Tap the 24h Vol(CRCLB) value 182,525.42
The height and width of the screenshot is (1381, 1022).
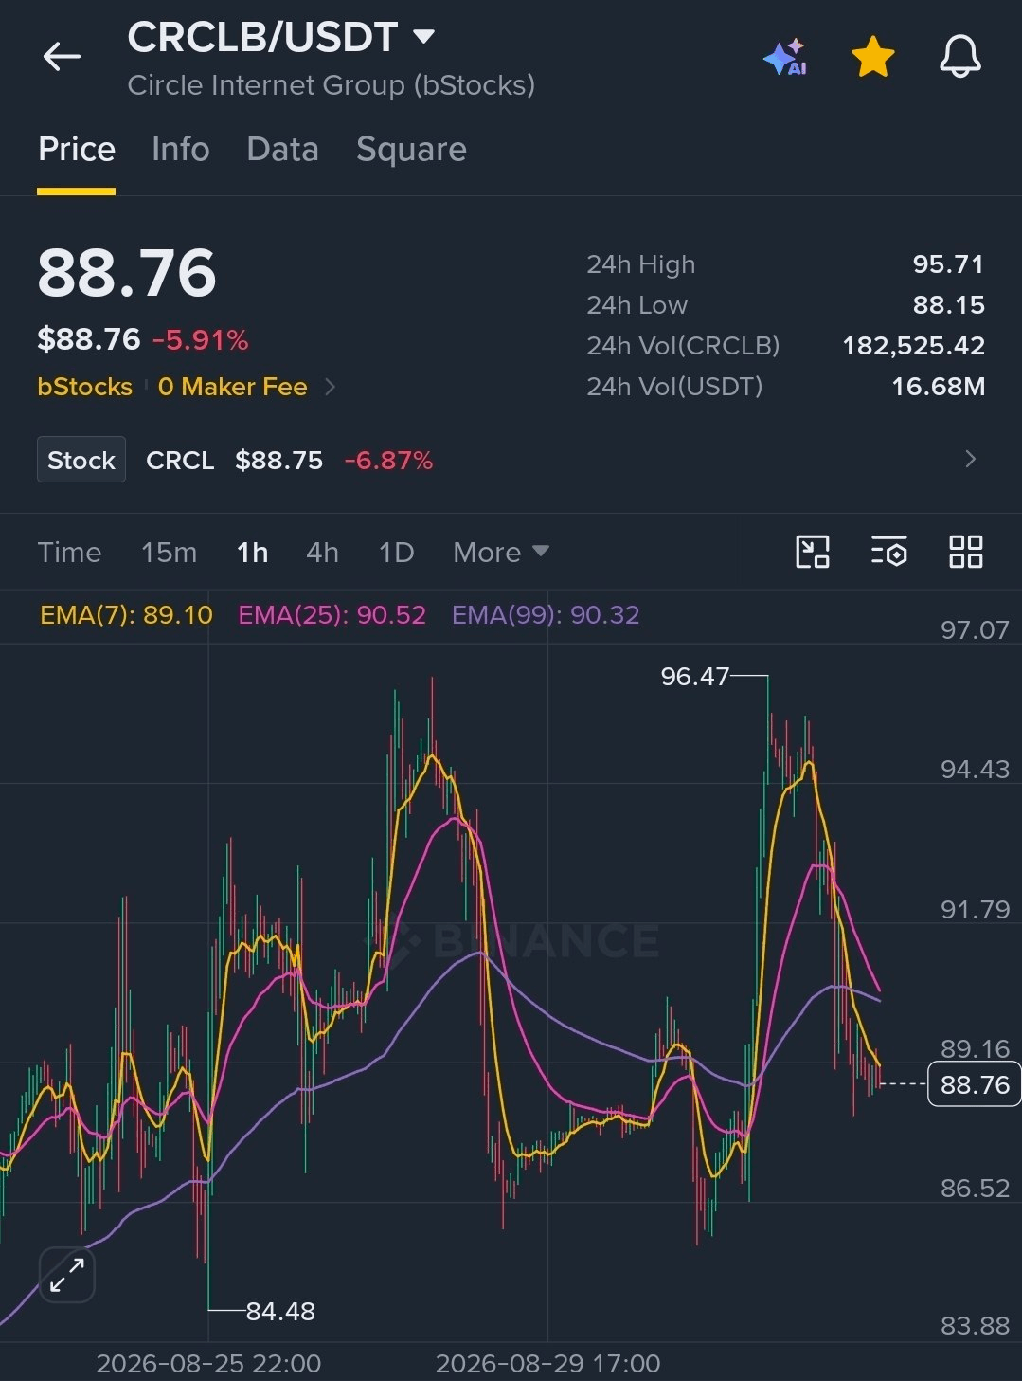tap(913, 346)
